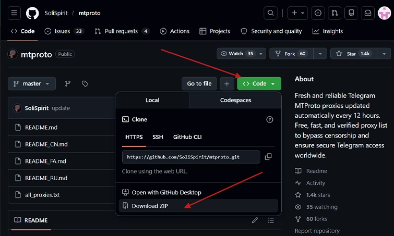394x236 pixels.
Task: Open the issues shortcut in header
Action: 318,13
